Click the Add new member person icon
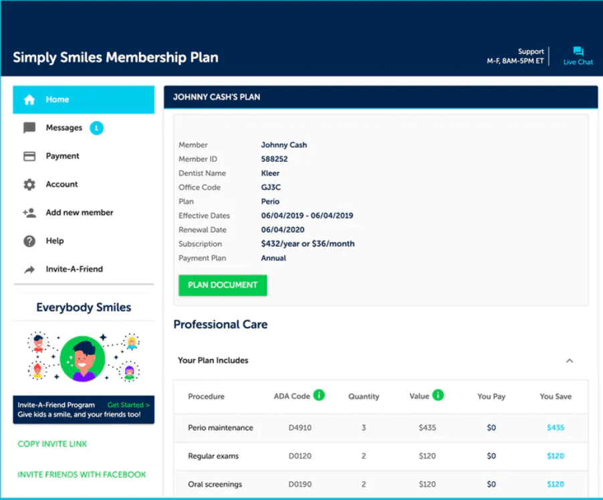Image resolution: width=603 pixels, height=500 pixels. (x=29, y=213)
